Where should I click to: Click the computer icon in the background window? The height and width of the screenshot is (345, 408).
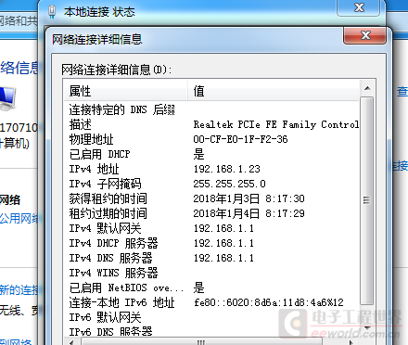[7, 99]
